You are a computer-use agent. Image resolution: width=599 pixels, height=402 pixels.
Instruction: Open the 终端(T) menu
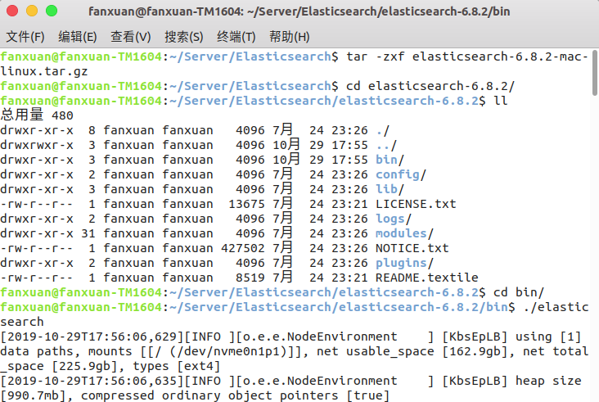coord(236,37)
